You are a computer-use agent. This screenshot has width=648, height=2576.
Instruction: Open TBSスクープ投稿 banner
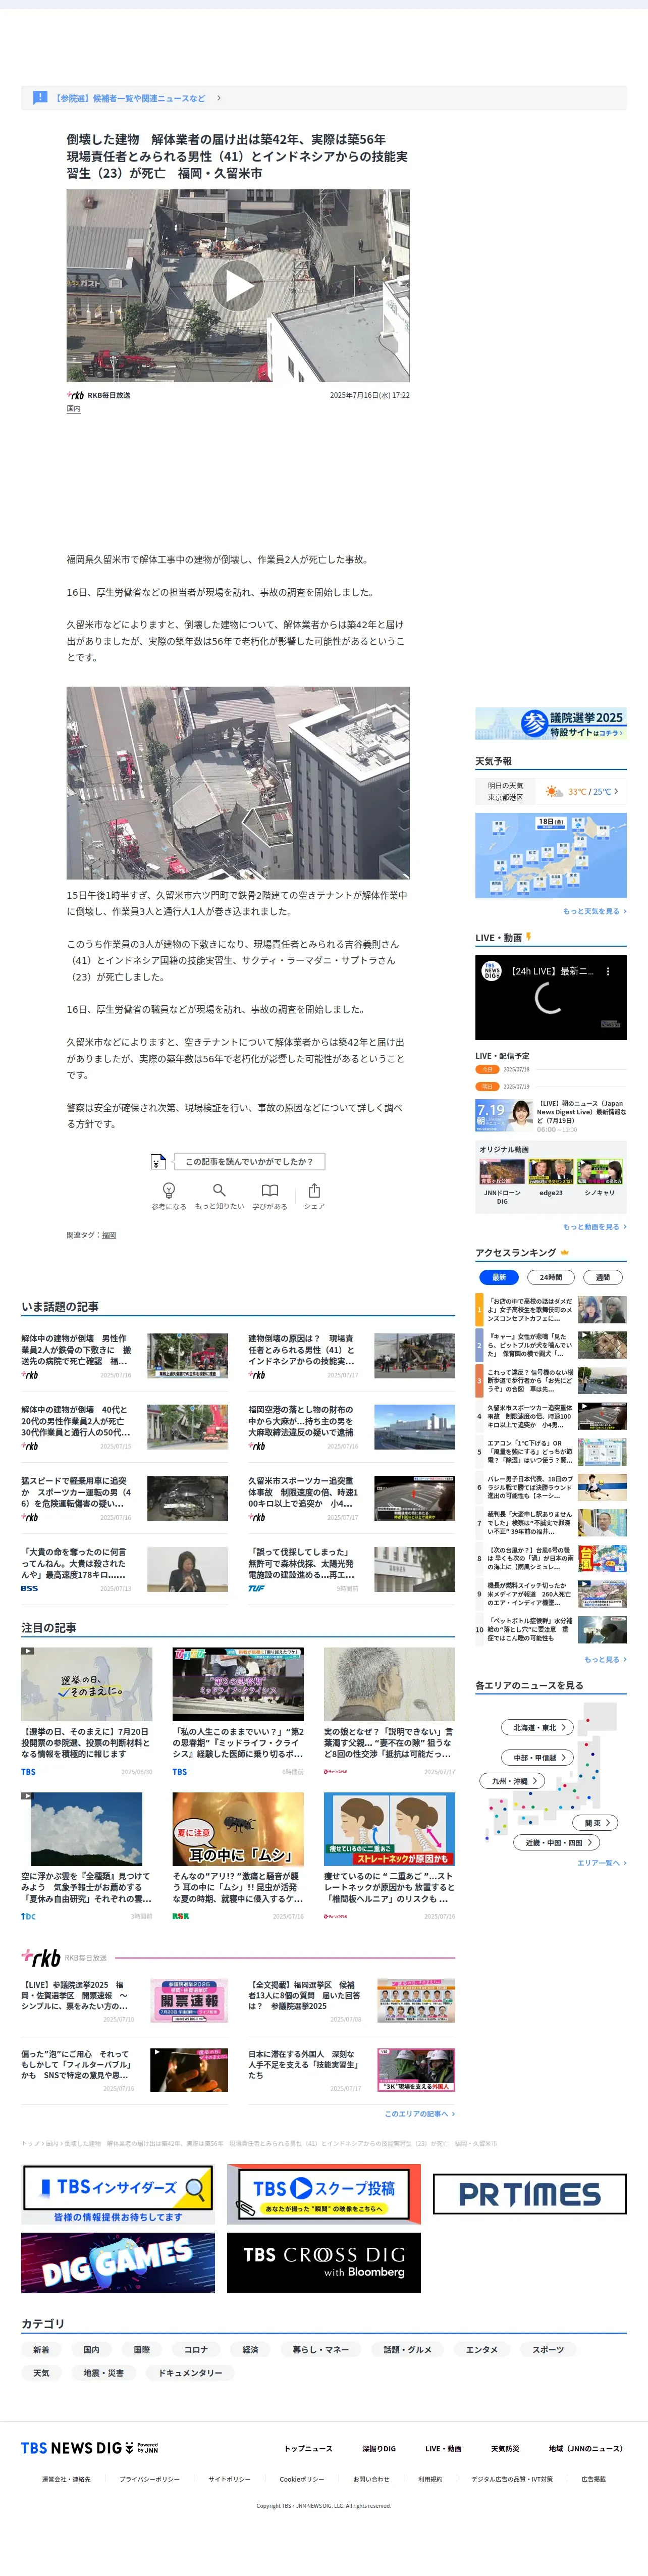tap(324, 2195)
